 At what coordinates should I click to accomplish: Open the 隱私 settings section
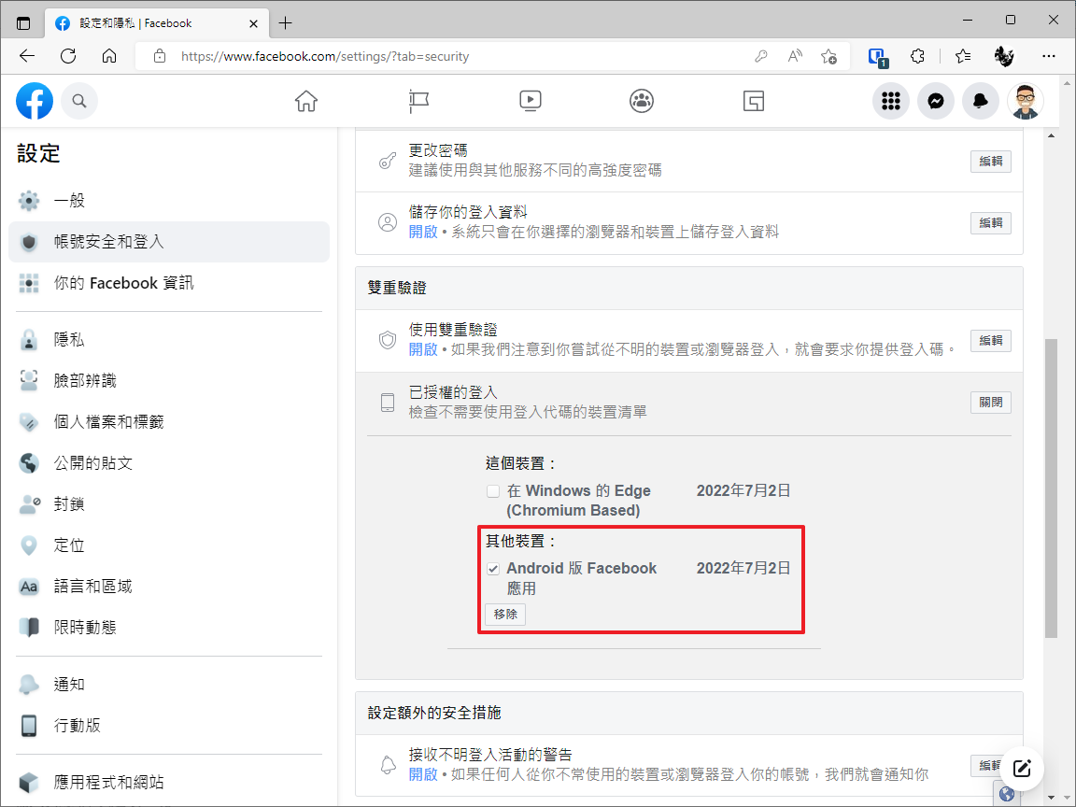pos(169,340)
